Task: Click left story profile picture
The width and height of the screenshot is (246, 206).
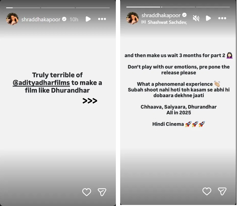Action: pyautogui.click(x=12, y=19)
